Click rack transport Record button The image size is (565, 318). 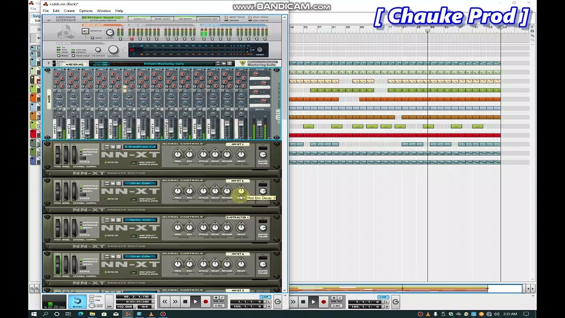(205, 302)
